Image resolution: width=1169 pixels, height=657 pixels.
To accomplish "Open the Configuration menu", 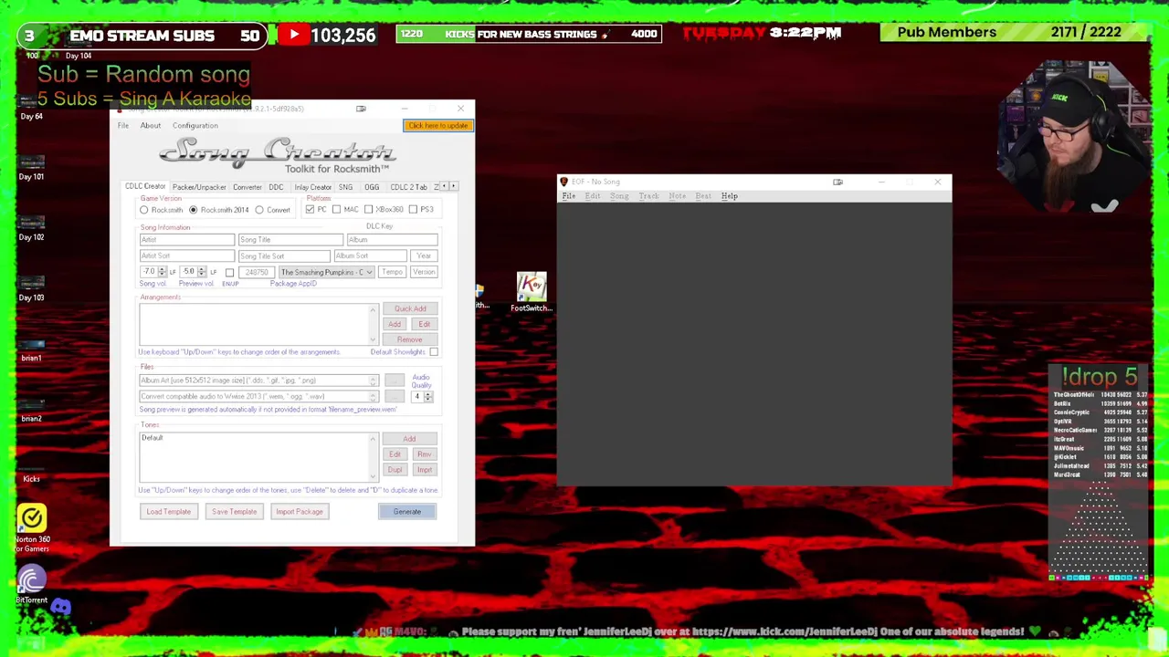I will point(195,126).
